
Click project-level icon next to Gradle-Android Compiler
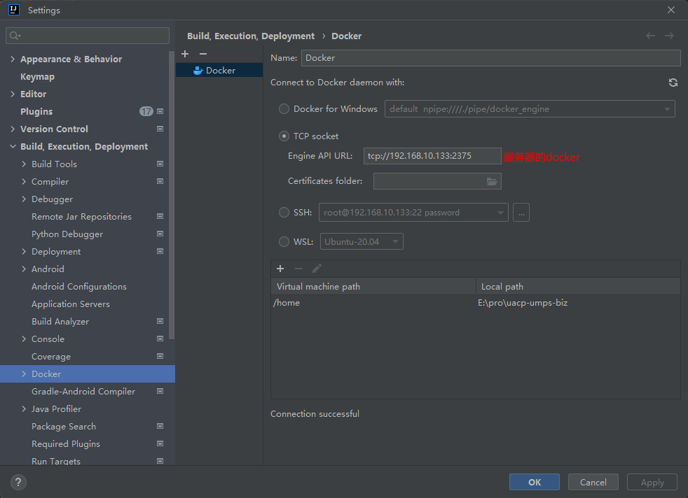point(160,391)
